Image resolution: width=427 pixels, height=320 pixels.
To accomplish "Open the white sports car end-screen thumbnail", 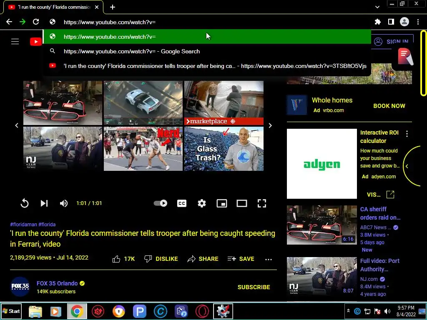I will coord(143,103).
